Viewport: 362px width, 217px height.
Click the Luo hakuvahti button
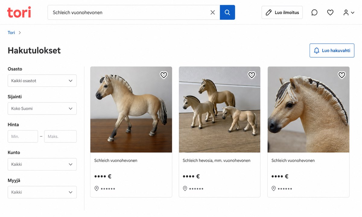point(332,50)
